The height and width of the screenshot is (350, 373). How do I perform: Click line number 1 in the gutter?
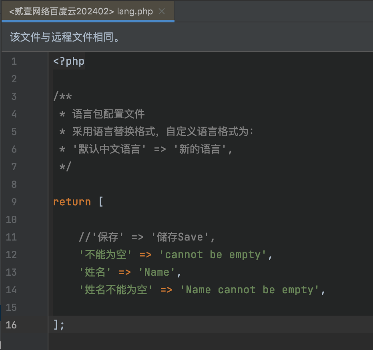14,62
